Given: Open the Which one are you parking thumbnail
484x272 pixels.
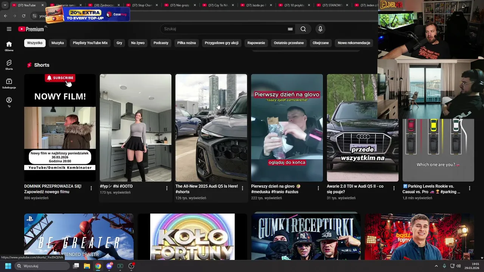Looking at the screenshot, I should click(438, 150).
